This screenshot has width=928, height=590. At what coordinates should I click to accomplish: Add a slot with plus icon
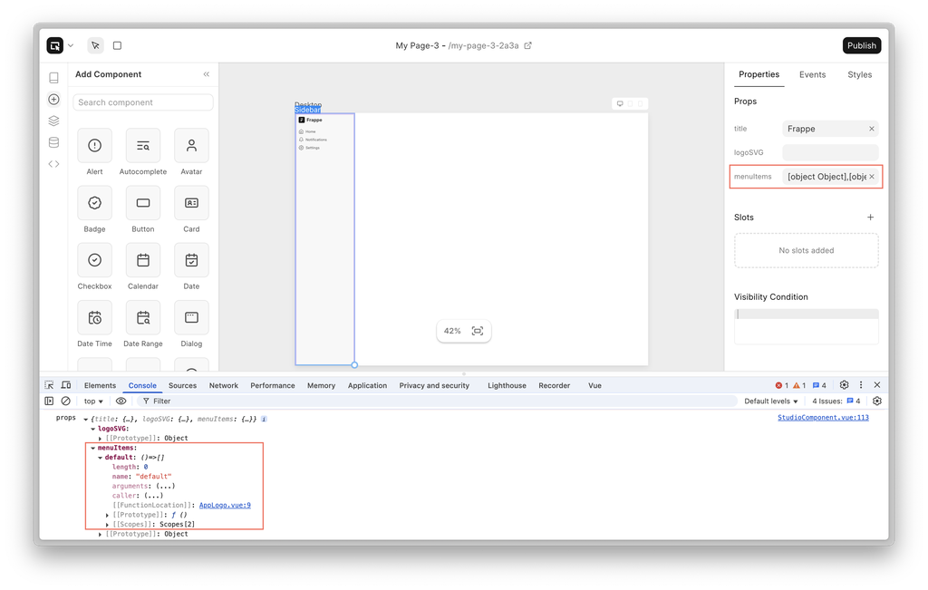(871, 218)
